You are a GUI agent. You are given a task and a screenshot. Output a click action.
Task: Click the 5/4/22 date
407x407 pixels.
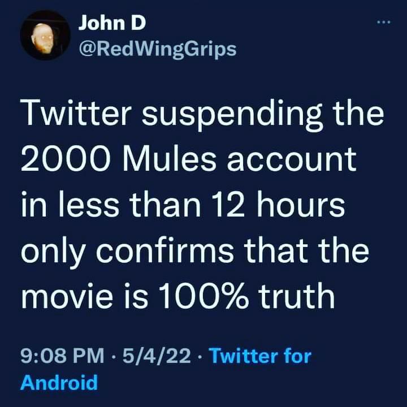pos(157,356)
